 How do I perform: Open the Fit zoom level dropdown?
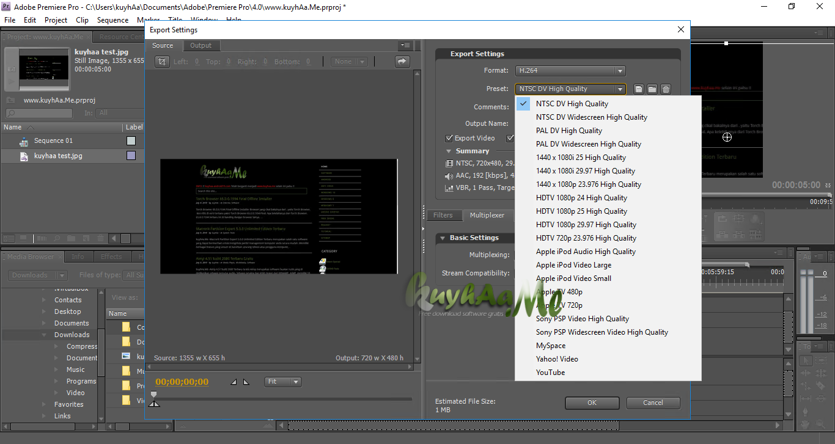[x=283, y=382]
